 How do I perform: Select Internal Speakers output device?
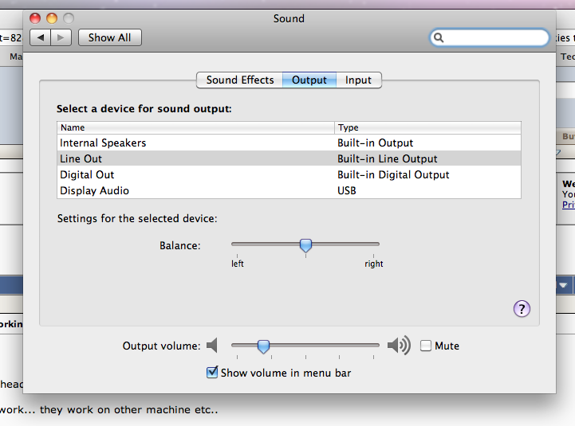click(103, 143)
